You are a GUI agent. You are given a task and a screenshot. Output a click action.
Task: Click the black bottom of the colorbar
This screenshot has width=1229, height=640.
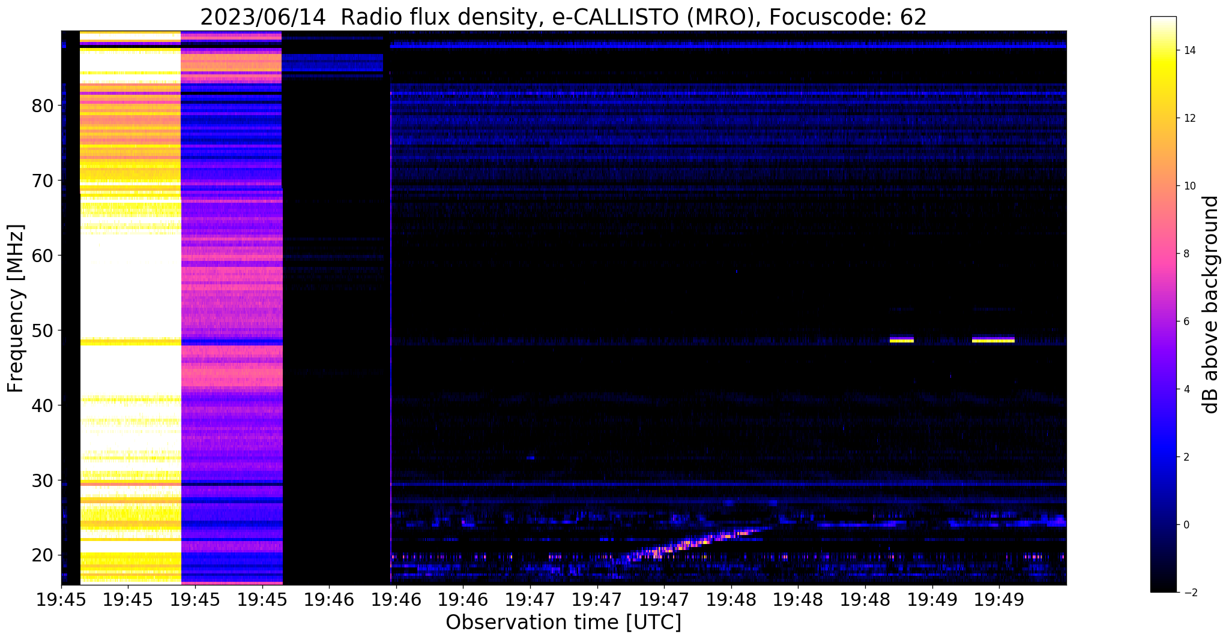(1163, 582)
